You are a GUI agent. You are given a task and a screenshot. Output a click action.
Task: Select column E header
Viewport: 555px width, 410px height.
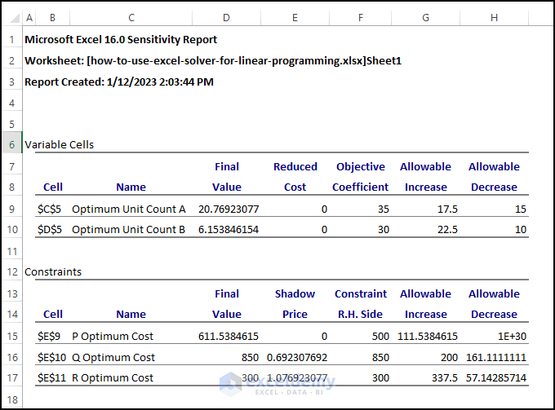(x=295, y=18)
